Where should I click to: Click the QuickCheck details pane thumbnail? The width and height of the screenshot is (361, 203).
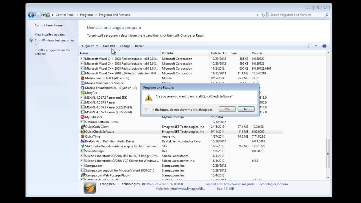(90, 188)
